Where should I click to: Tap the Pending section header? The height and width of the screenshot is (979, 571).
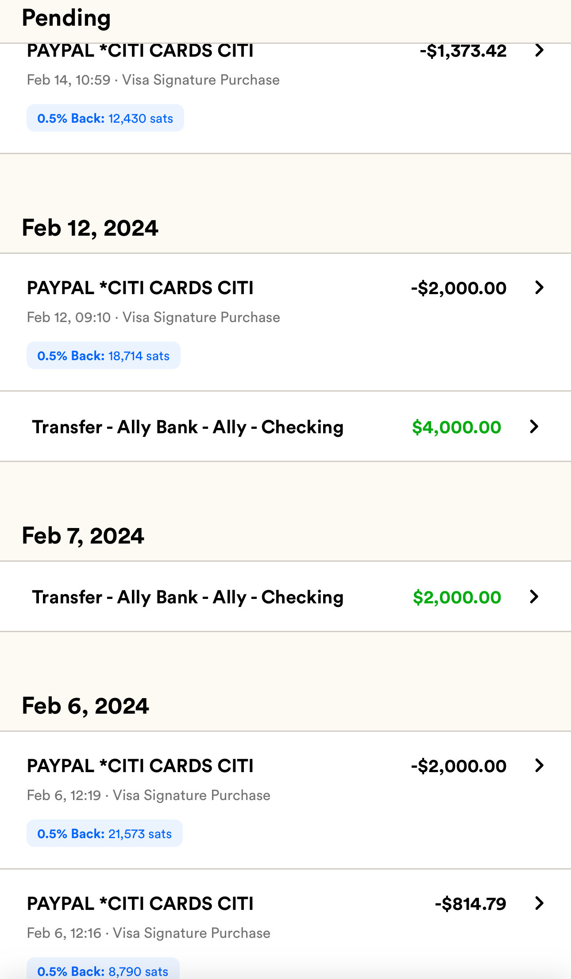[x=66, y=19]
